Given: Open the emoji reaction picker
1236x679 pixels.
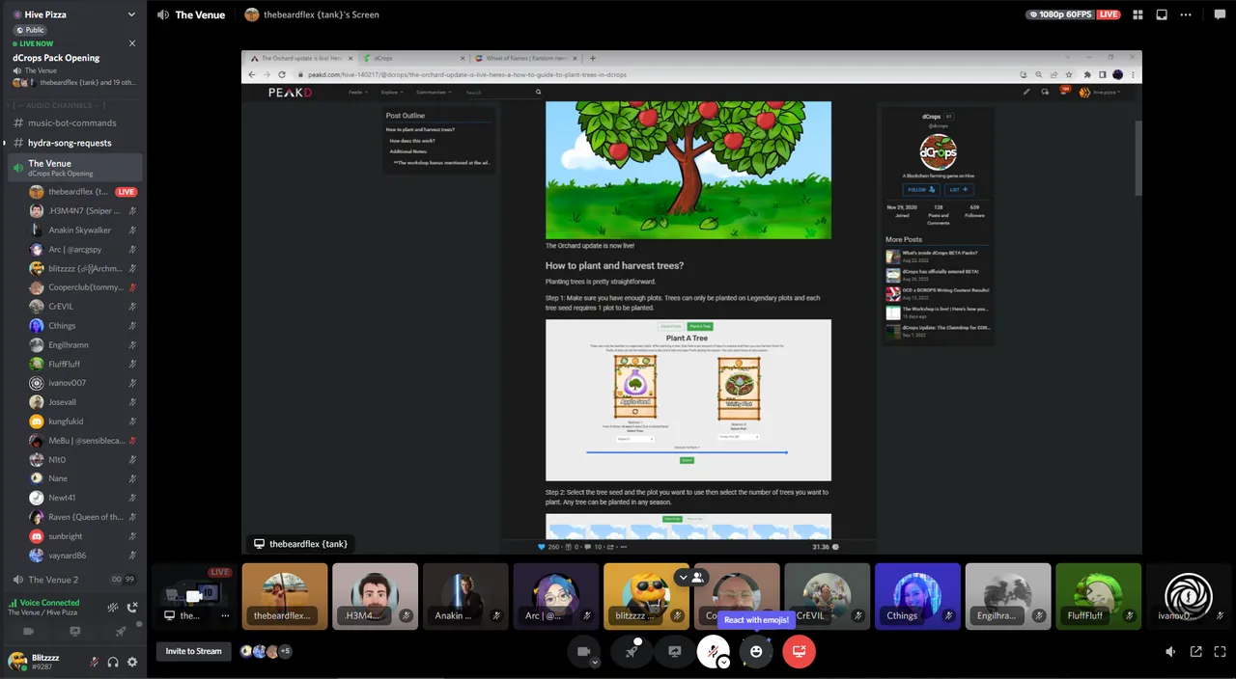Looking at the screenshot, I should click(756, 652).
